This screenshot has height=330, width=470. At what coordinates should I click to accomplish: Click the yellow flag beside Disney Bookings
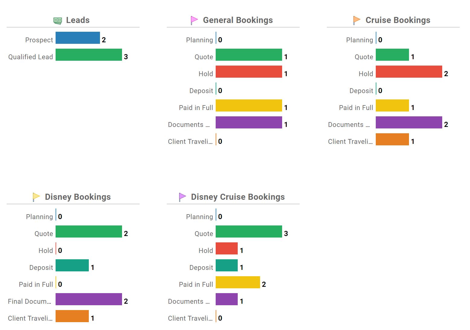[36, 197]
